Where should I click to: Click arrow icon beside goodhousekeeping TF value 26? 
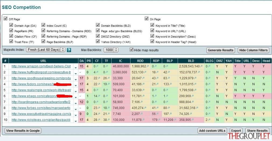tap(108, 78)
